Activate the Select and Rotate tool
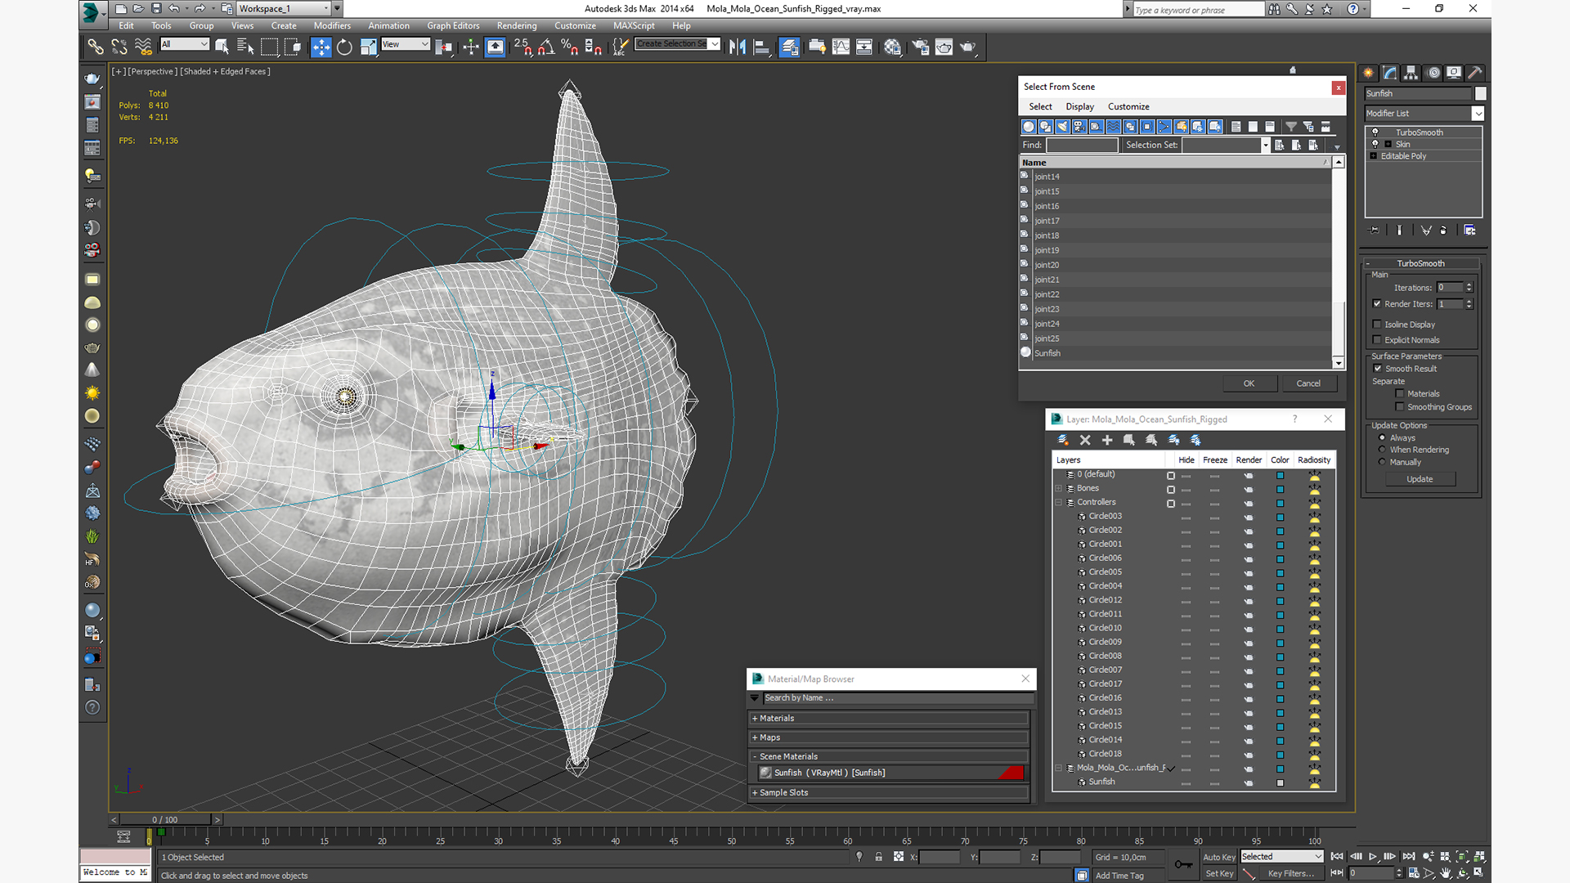 tap(344, 47)
